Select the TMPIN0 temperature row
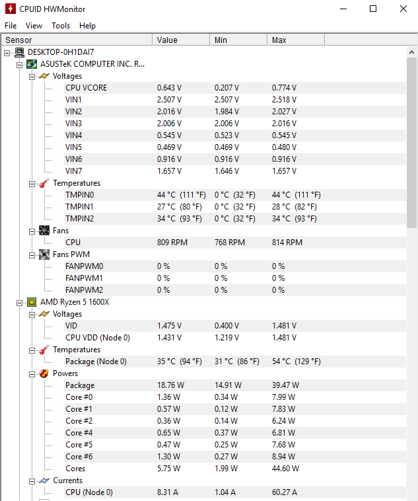This screenshot has width=418, height=501. point(235,195)
